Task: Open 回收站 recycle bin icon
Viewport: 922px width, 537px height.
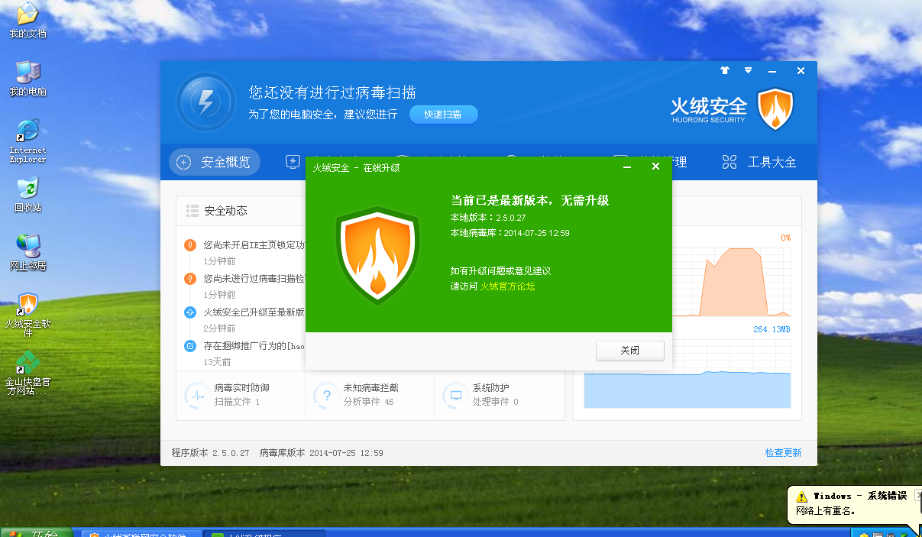Action: pos(28,194)
